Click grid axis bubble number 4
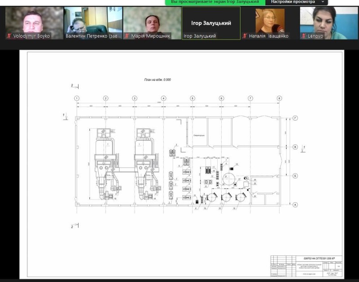Screen dimensions: 359x282 (163, 98)
